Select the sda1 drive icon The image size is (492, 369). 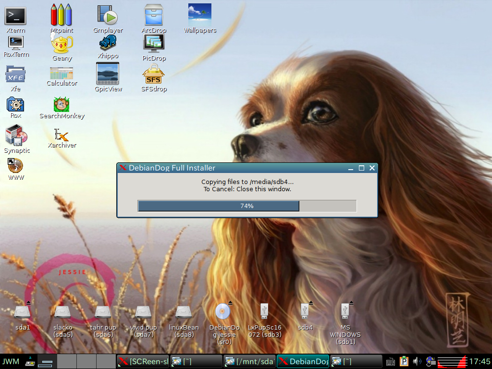coord(22,312)
